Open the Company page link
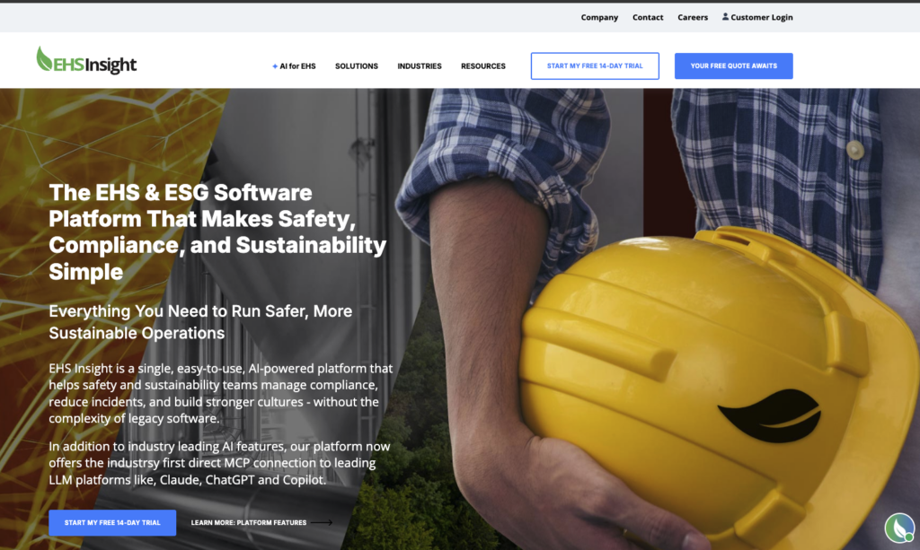The height and width of the screenshot is (550, 920). click(x=599, y=18)
